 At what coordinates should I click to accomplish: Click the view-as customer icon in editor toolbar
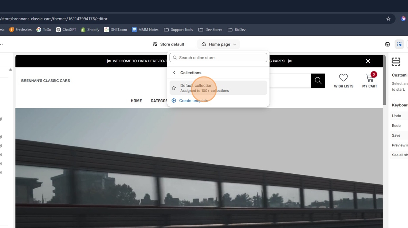pos(388,44)
